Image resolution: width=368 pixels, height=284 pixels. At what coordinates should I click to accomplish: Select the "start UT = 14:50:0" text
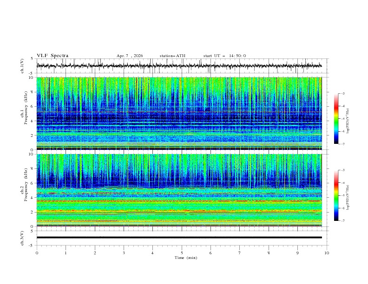224,56
